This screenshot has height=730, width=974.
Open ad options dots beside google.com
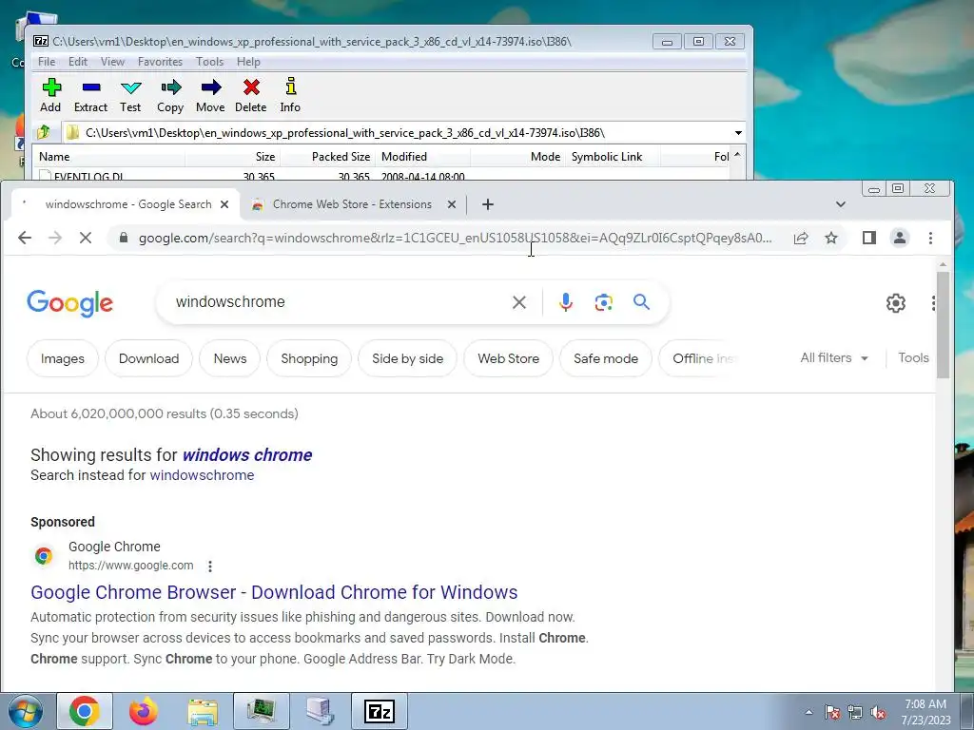tap(210, 567)
